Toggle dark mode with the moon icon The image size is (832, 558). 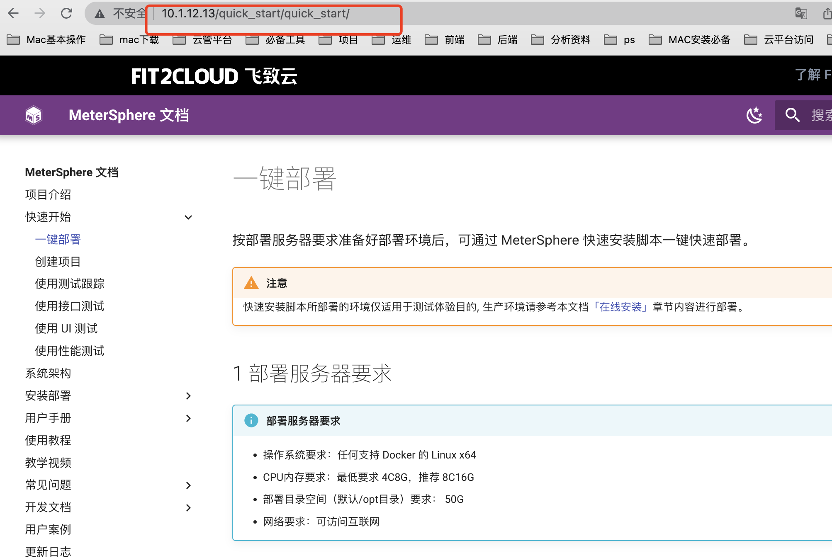[754, 115]
